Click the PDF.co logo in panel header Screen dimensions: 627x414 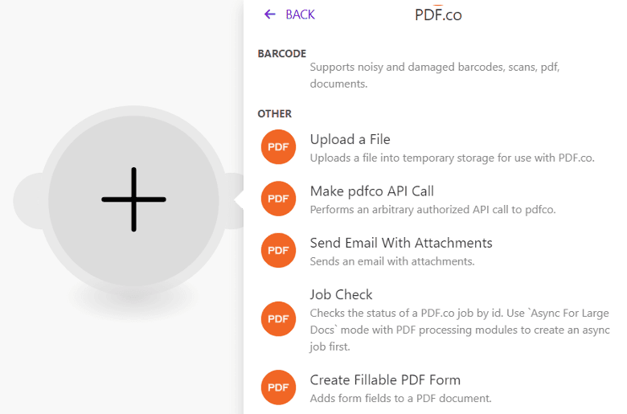[x=438, y=14]
